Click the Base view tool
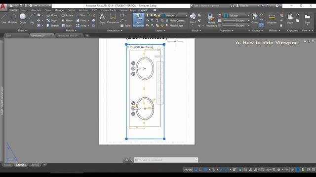The image size is (316, 177). point(307,19)
